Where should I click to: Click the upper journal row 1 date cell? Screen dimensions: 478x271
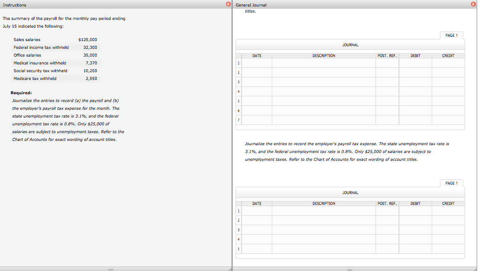(x=257, y=63)
